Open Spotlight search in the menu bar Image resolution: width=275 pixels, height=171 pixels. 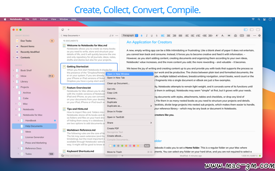coord(259,19)
